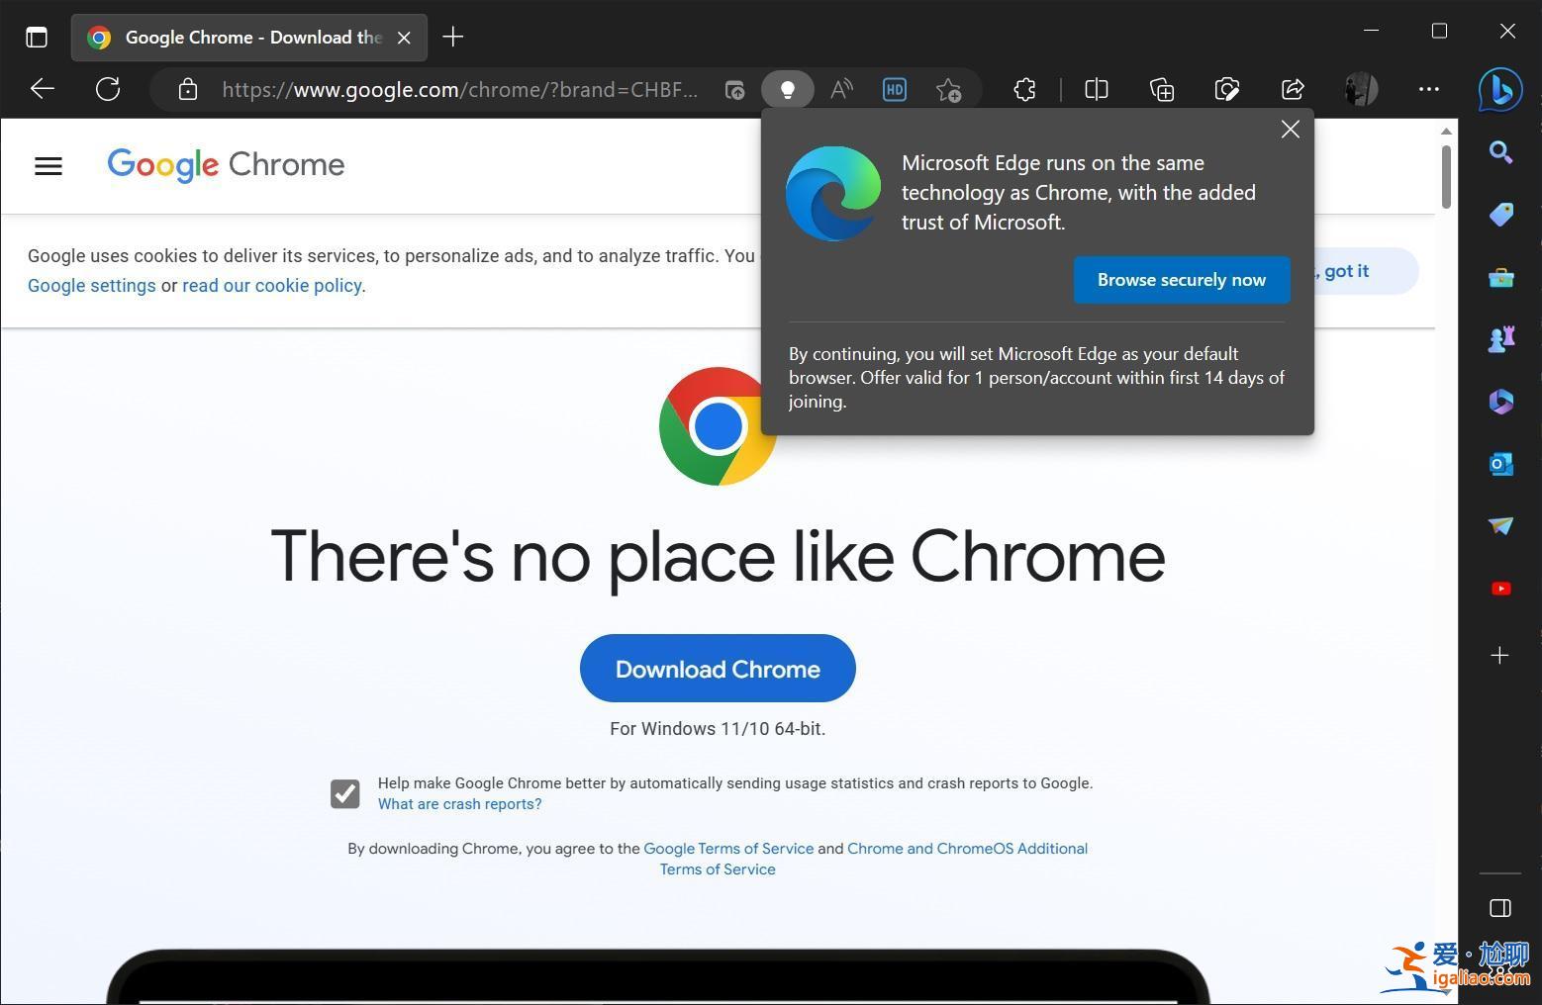1542x1005 pixels.
Task: Open the Games sidebar panel
Action: click(x=1500, y=337)
